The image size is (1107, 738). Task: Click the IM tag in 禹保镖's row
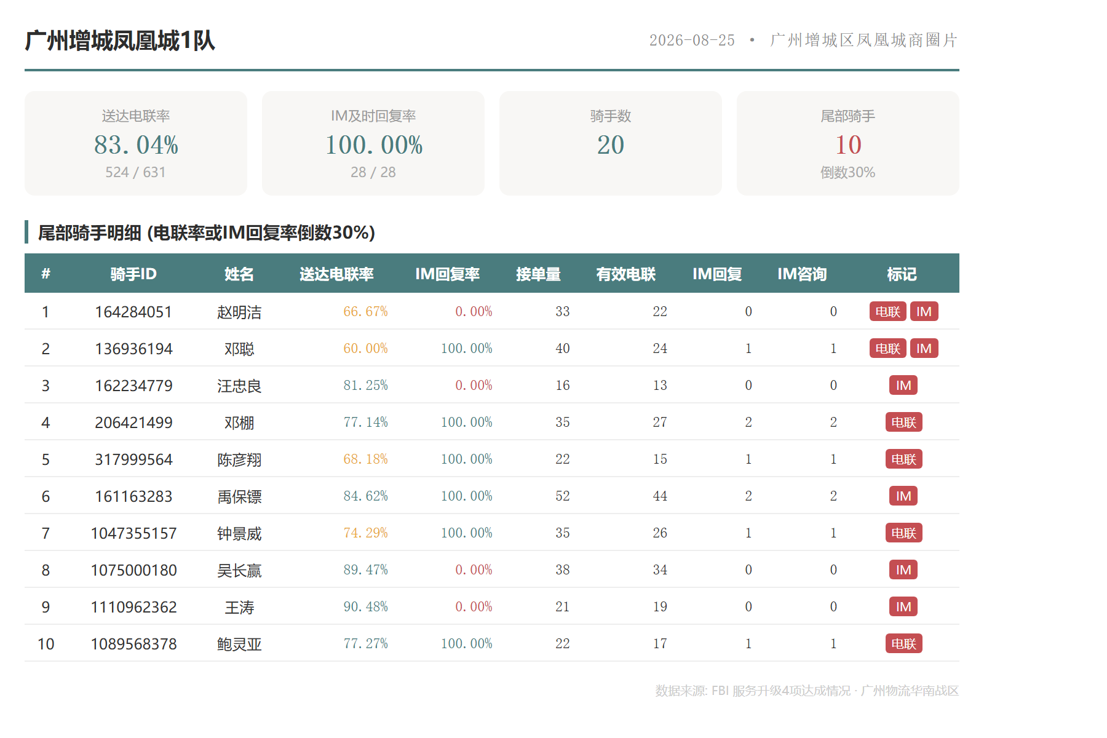(903, 496)
